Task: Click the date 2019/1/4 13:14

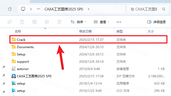Action: point(90,84)
